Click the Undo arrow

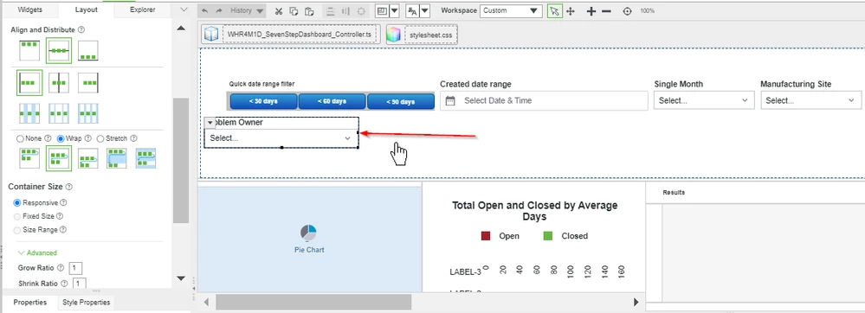tap(204, 10)
